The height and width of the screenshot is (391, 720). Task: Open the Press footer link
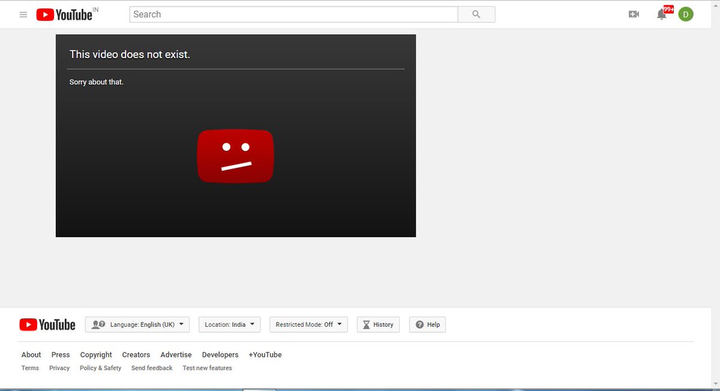pos(61,355)
